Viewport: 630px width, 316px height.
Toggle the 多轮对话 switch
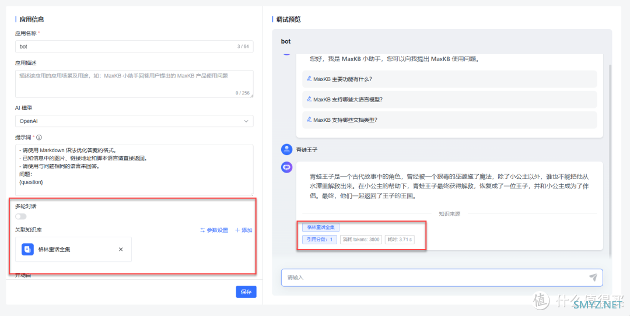coord(21,216)
